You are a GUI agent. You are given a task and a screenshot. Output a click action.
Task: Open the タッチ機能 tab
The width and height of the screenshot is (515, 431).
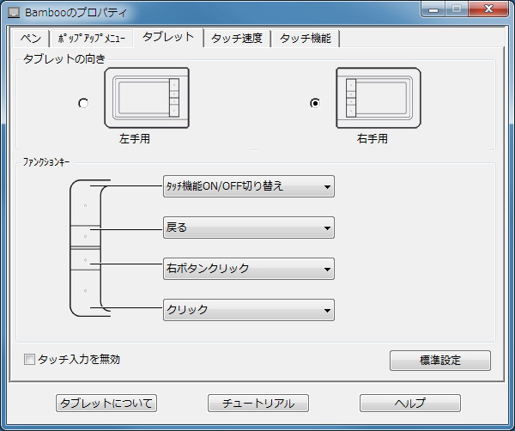[305, 39]
